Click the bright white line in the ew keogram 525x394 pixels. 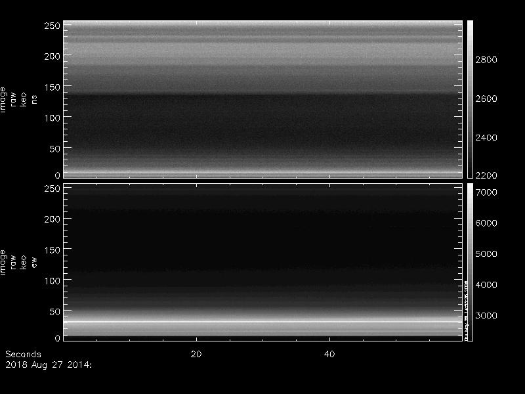click(263, 322)
